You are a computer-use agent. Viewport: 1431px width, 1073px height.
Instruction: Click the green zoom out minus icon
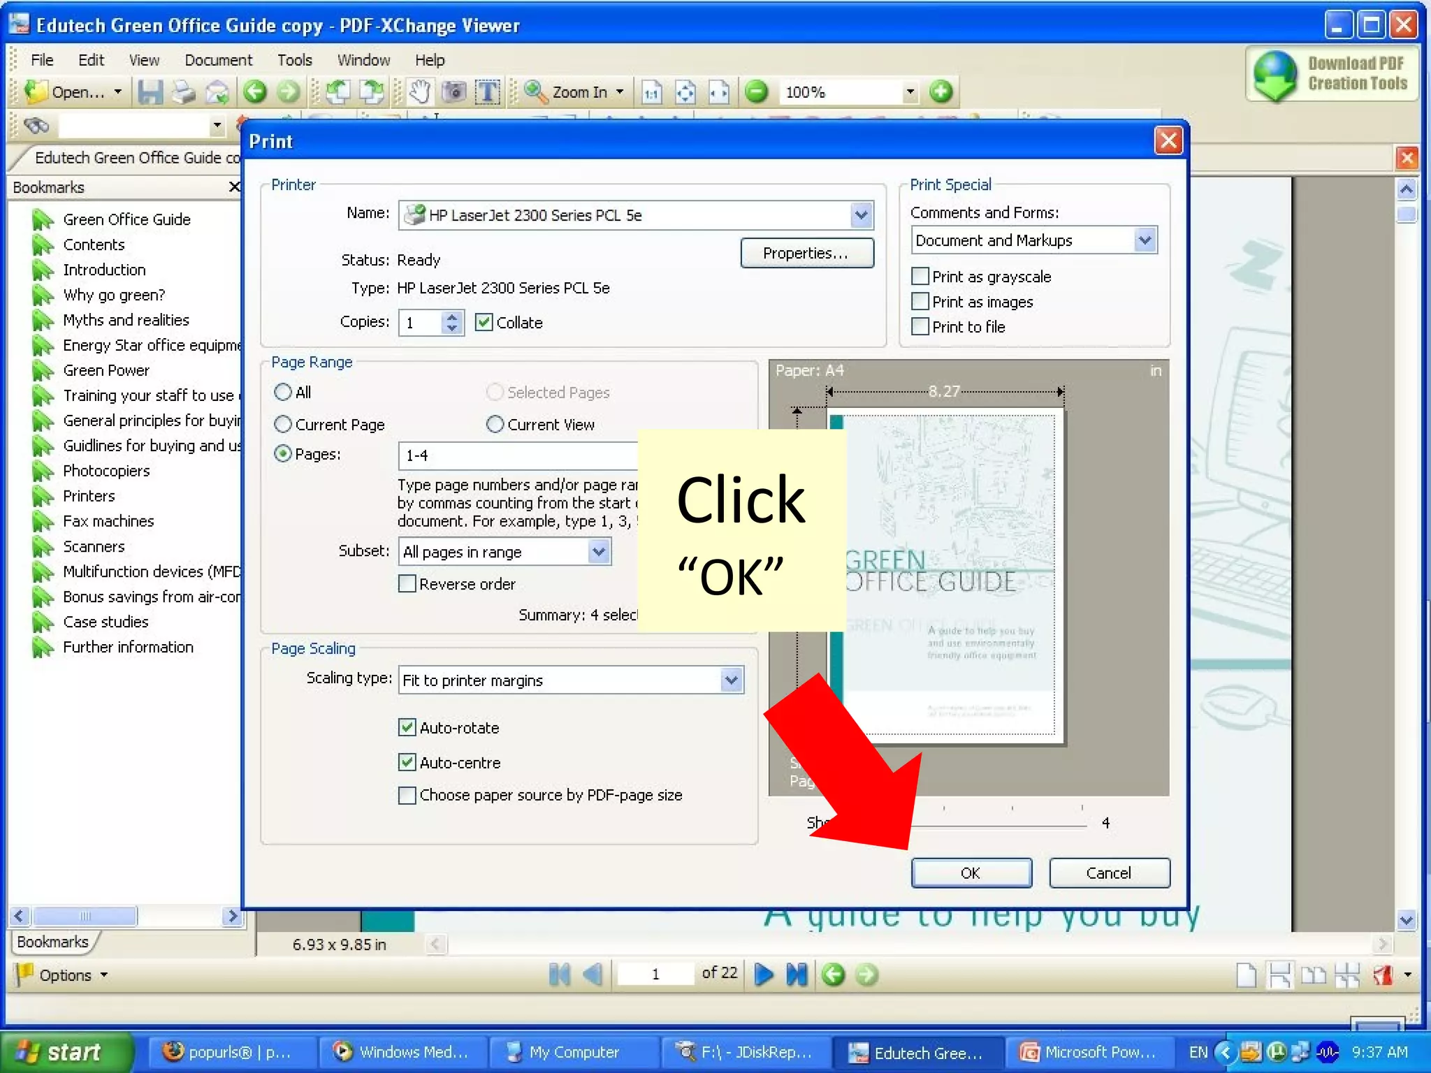tap(756, 92)
